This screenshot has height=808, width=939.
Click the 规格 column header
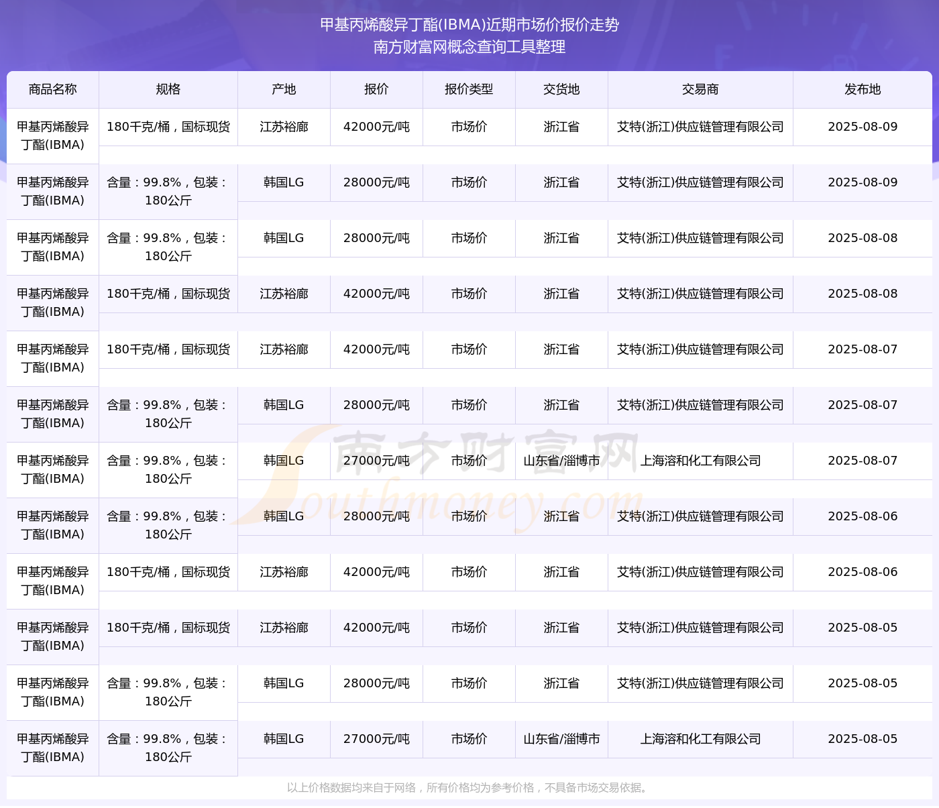168,89
